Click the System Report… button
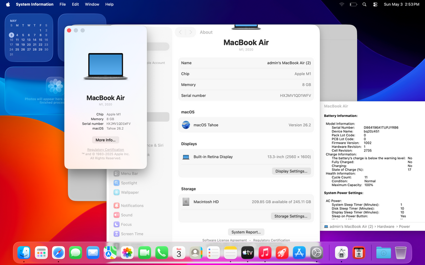The image size is (425, 265). (246, 232)
